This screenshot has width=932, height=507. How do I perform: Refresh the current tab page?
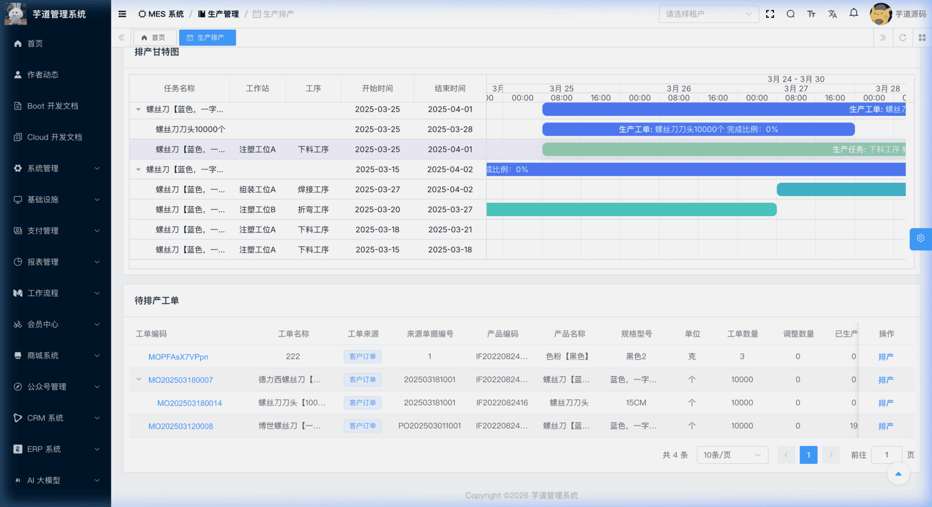pyautogui.click(x=903, y=38)
